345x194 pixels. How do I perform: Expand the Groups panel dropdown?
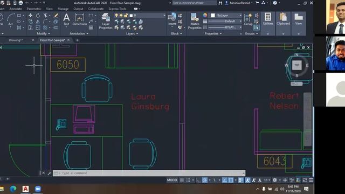(x=251, y=33)
